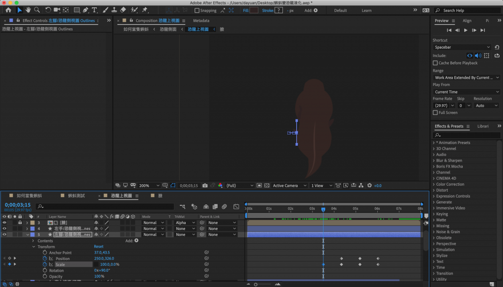The height and width of the screenshot is (287, 503).
Task: Toggle transparency grid in viewer
Action: coord(267,186)
